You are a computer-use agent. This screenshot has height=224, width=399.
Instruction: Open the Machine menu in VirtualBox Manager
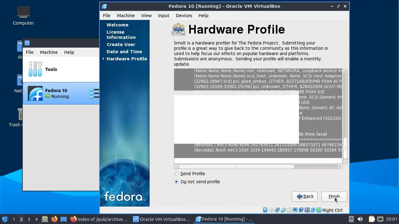point(49,52)
